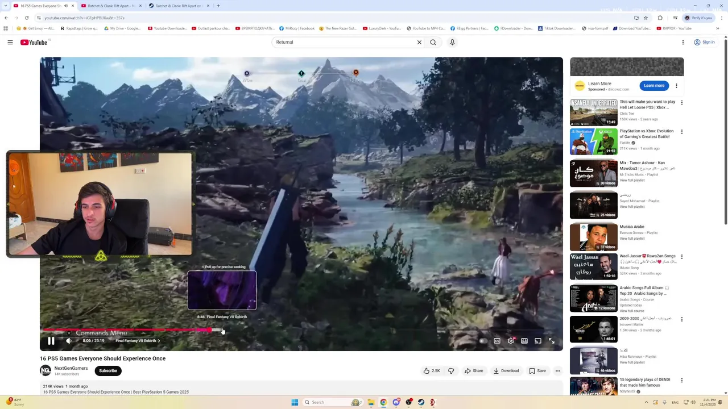This screenshot has width=728, height=409.
Task: Click the address bar URL
Action: click(84, 18)
